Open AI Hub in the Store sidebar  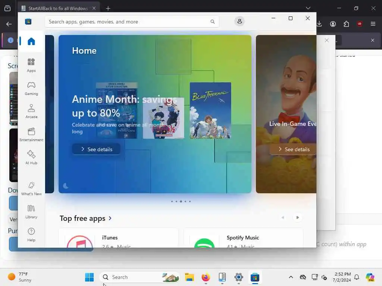point(31,158)
